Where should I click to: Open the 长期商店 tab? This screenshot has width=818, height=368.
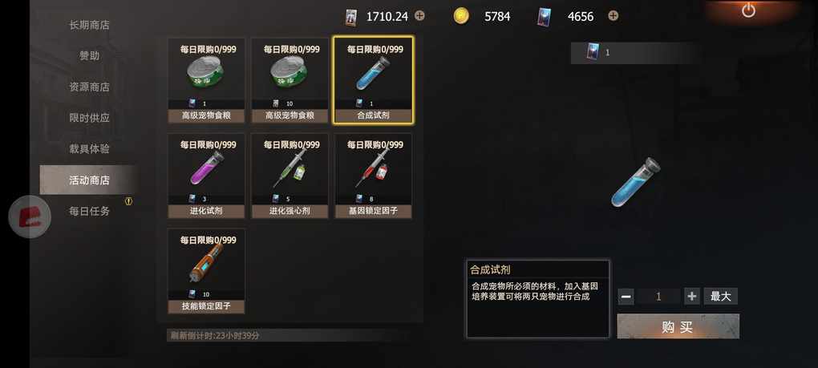tap(89, 25)
